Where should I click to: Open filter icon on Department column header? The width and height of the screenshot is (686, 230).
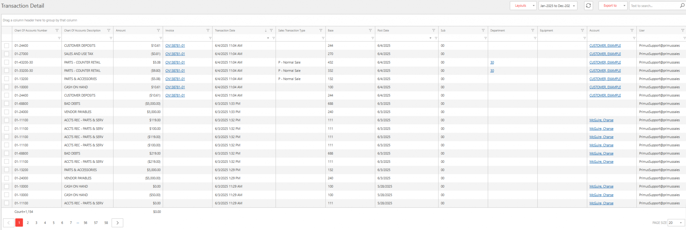pos(533,30)
